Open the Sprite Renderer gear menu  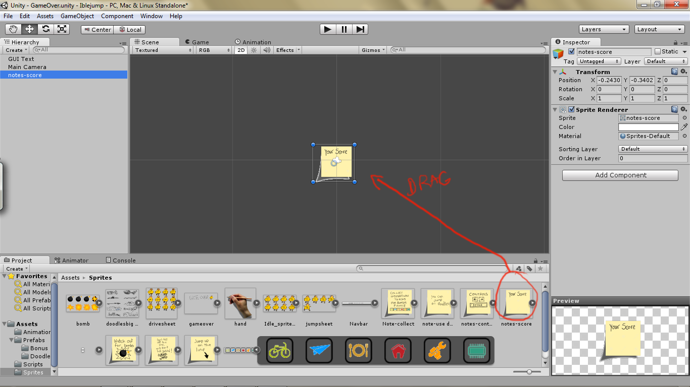click(683, 109)
